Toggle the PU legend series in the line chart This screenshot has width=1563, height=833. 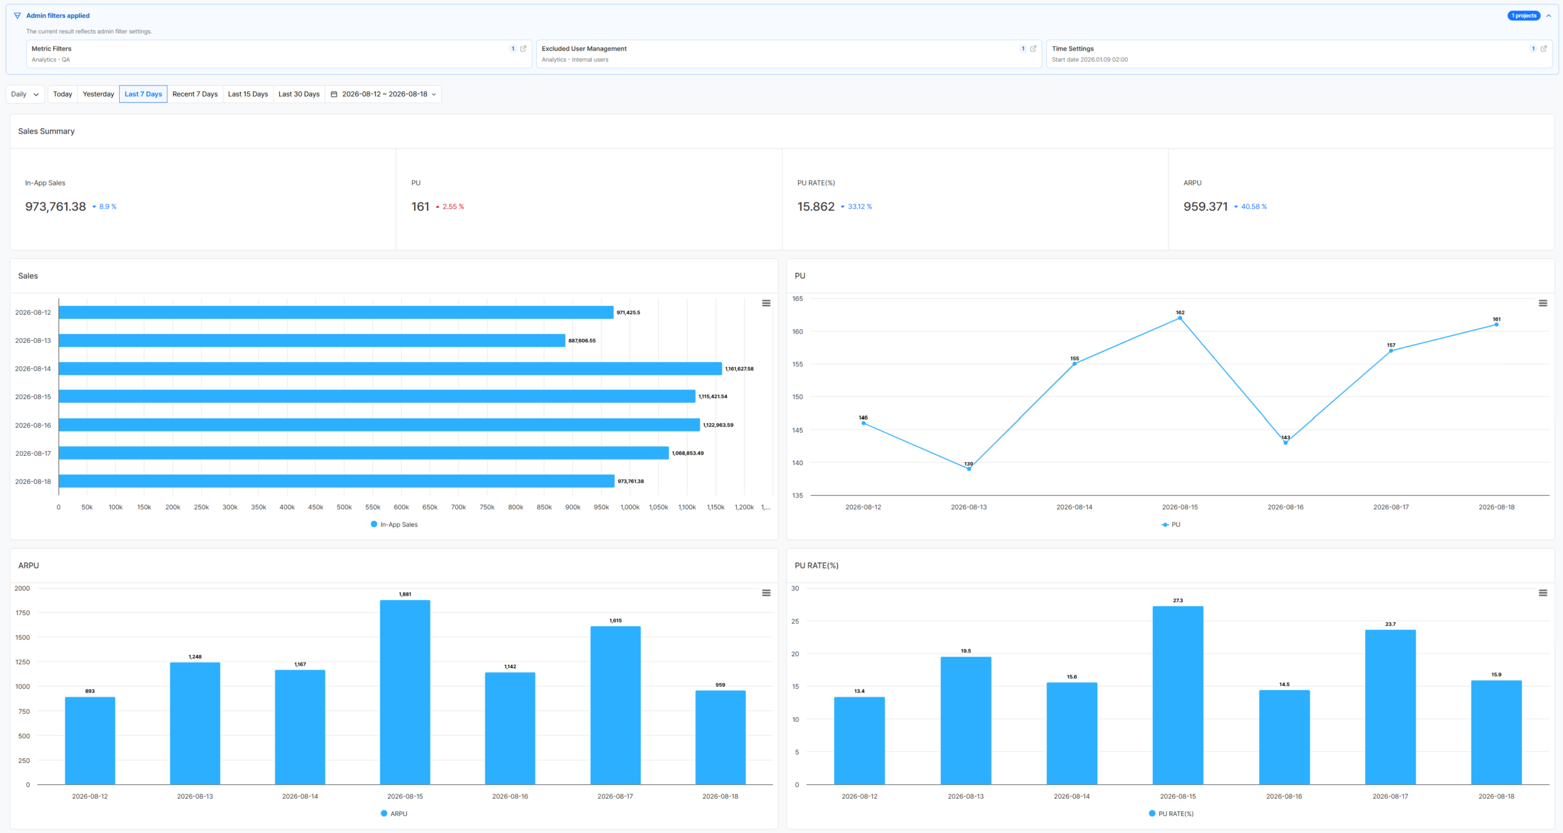point(1171,525)
